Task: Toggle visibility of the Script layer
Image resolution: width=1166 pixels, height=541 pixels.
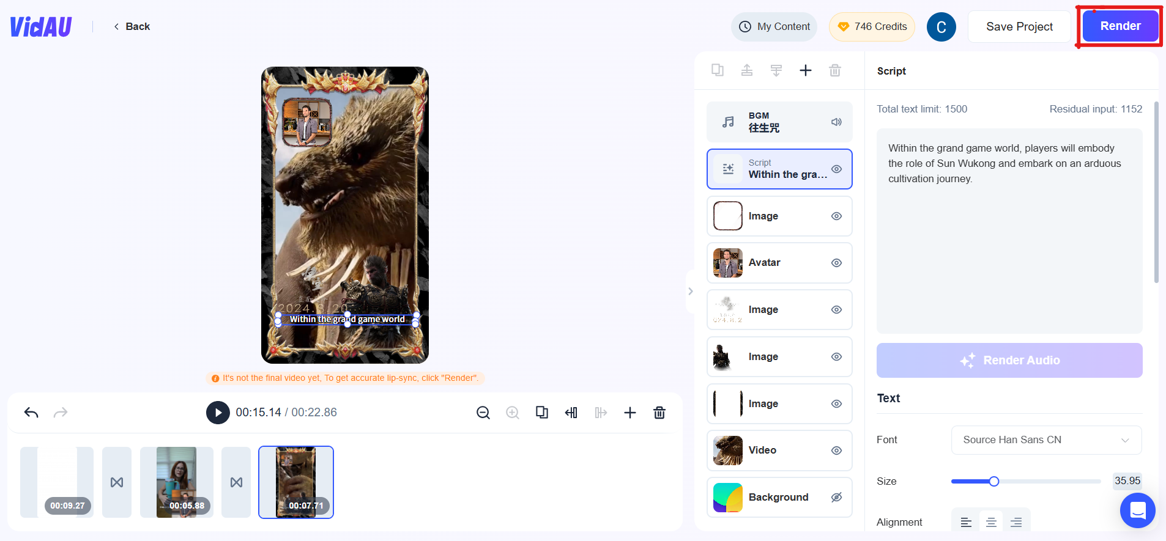Action: click(836, 169)
